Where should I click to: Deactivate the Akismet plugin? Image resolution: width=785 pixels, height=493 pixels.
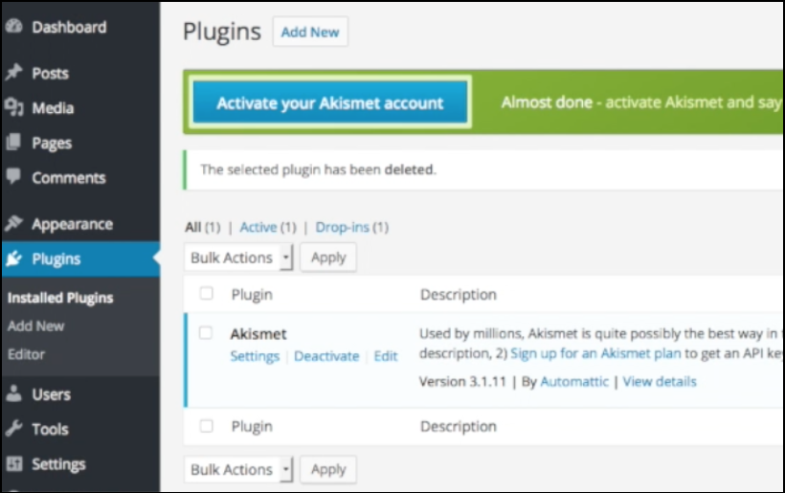coord(326,356)
